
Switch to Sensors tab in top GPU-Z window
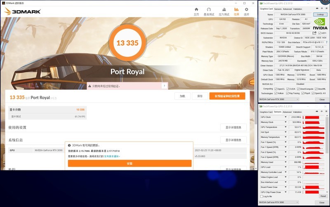tap(278, 9)
